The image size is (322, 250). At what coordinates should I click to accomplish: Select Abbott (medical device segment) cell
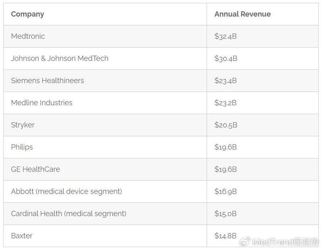(67, 191)
